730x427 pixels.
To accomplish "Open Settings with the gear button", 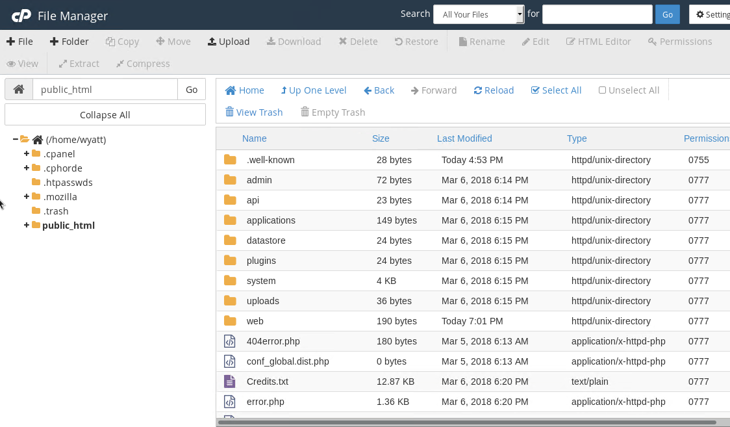I will pos(709,14).
